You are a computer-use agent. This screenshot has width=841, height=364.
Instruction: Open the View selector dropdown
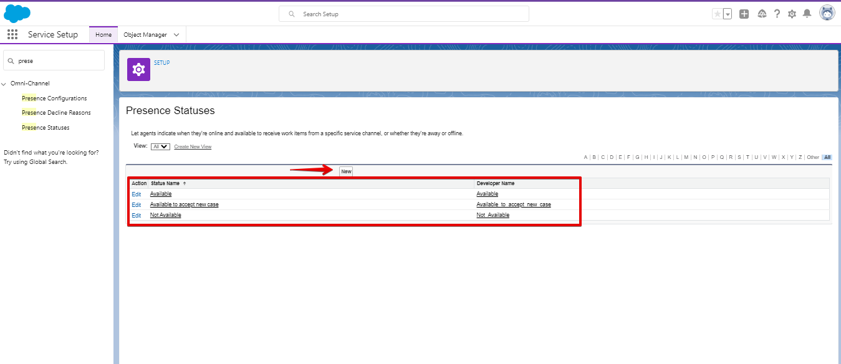click(x=160, y=146)
